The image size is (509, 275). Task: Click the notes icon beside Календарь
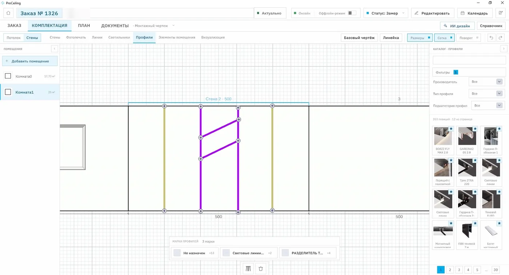tap(501, 13)
